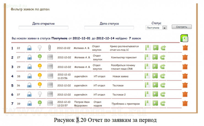Click the green safe icon for request 38

155,76
